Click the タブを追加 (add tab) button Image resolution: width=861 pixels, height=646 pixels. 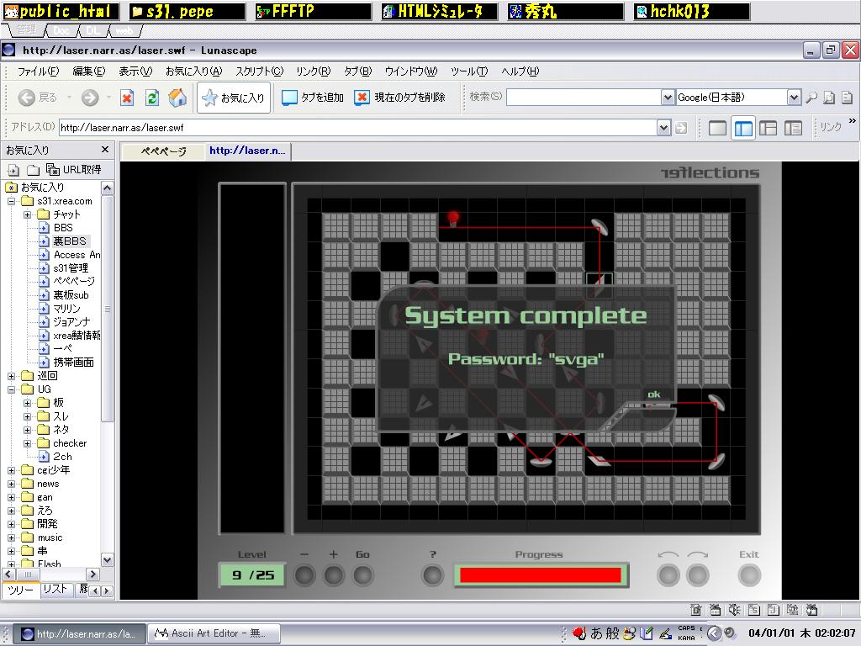[x=313, y=98]
